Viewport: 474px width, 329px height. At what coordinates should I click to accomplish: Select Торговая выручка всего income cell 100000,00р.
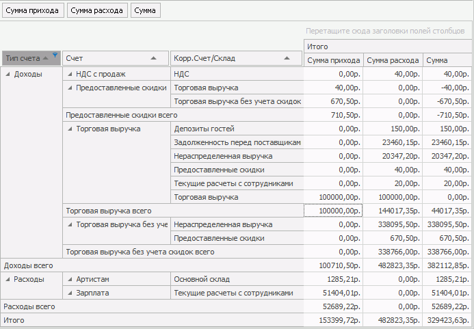pyautogui.click(x=332, y=211)
